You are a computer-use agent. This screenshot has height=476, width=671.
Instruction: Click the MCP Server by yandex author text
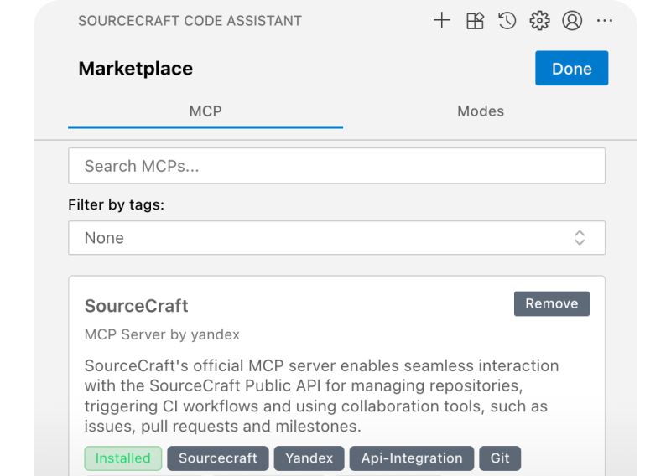click(162, 334)
